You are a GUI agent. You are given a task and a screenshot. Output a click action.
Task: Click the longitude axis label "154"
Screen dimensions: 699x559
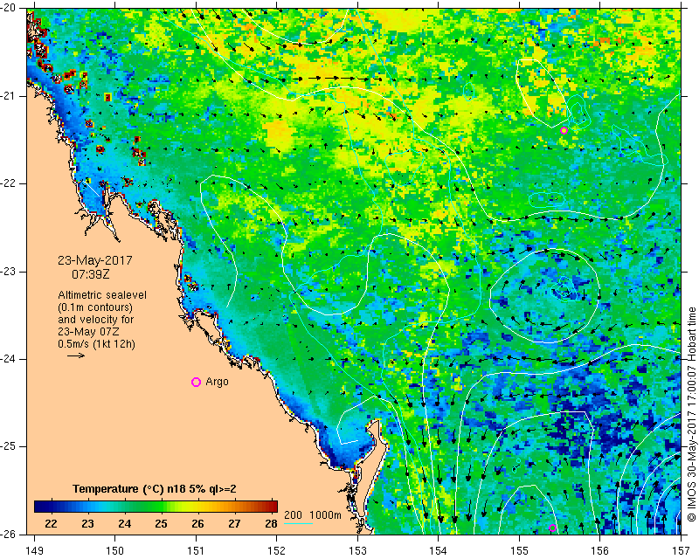[x=439, y=551]
